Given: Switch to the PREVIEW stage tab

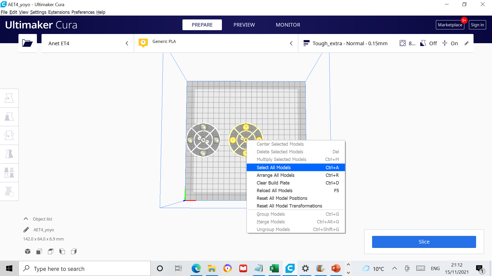Looking at the screenshot, I should click(x=244, y=25).
